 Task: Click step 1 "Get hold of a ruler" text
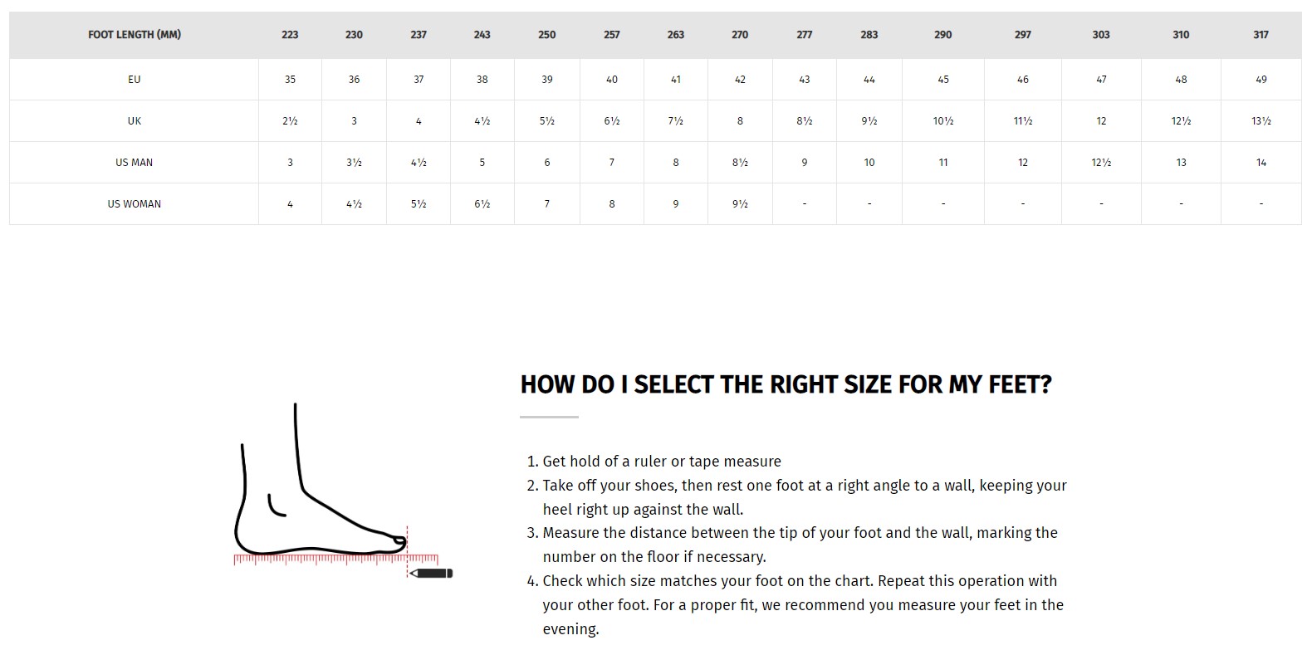coord(661,462)
